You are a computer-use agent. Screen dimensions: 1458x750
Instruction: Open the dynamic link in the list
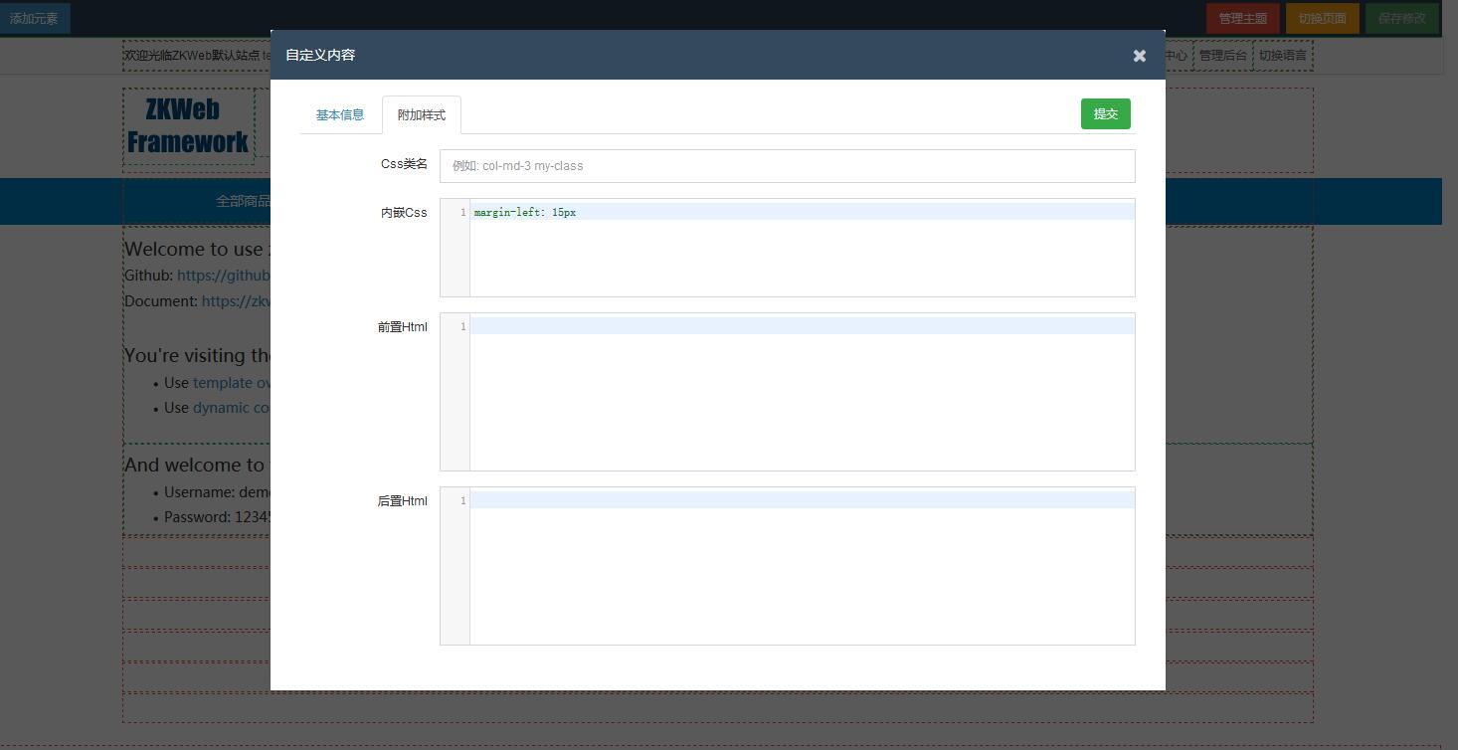(232, 408)
